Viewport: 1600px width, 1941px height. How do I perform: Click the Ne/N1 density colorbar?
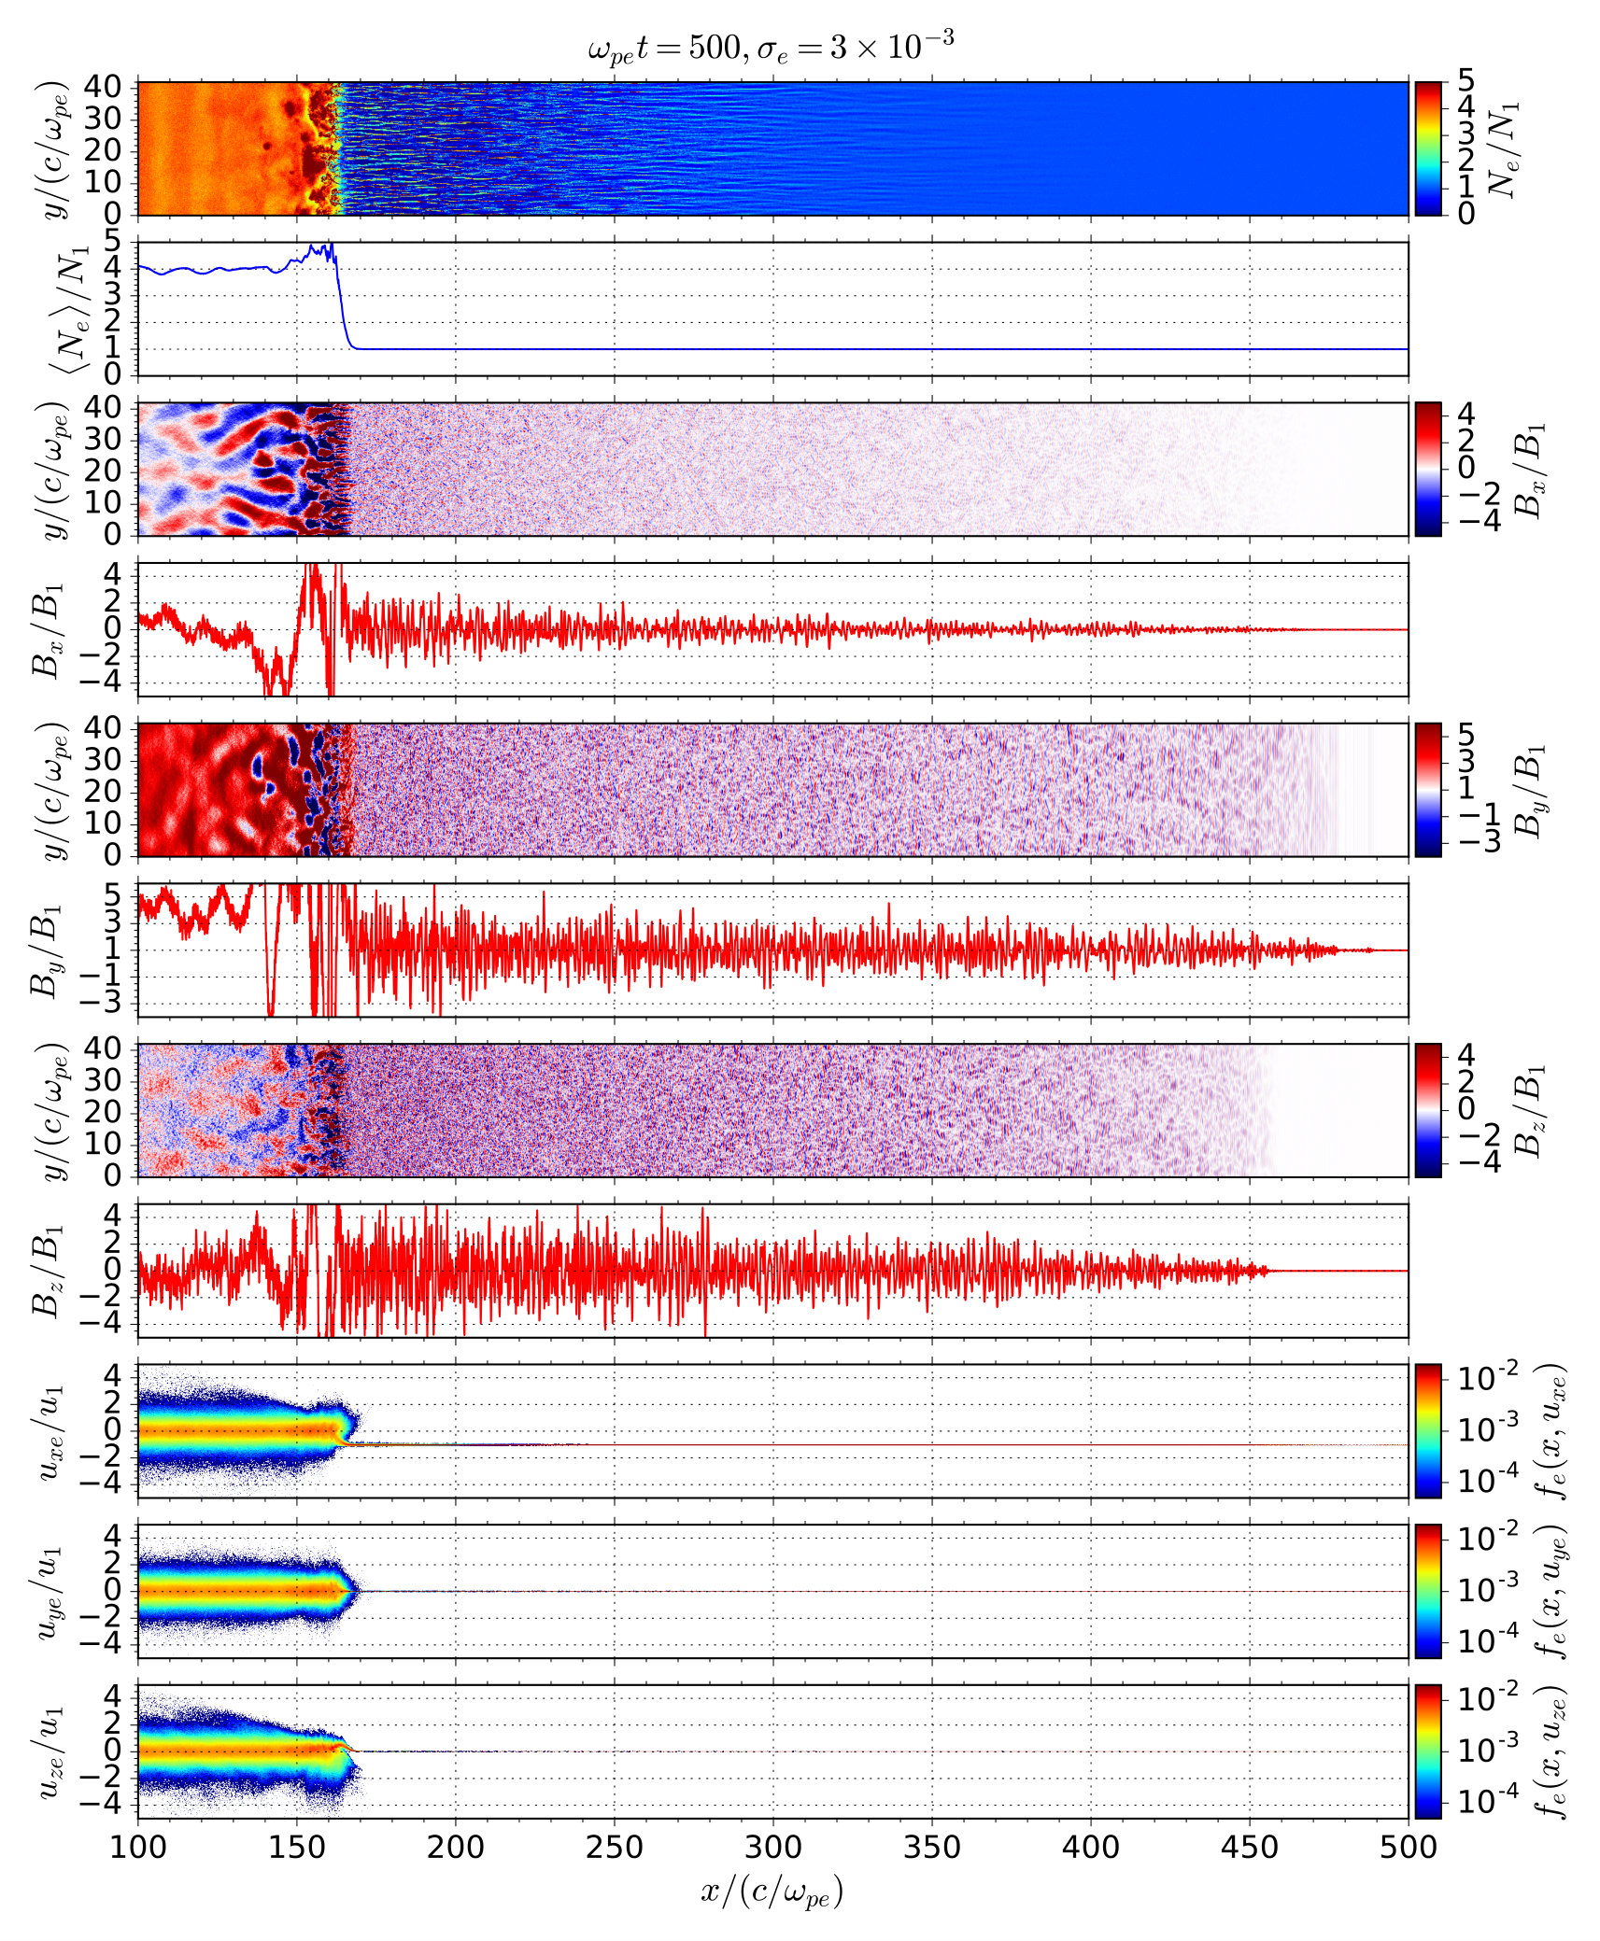click(x=1428, y=148)
